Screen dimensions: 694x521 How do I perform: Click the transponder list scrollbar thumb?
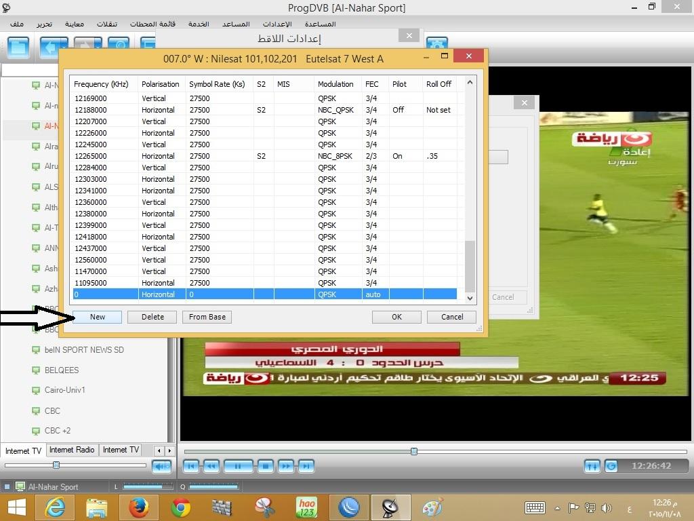pos(470,266)
